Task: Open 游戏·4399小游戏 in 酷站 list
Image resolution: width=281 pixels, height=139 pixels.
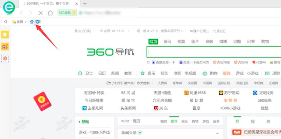Action: click(x=94, y=132)
